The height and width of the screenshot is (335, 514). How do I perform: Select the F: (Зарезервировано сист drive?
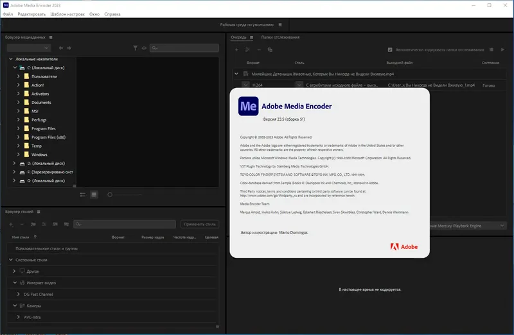point(50,172)
